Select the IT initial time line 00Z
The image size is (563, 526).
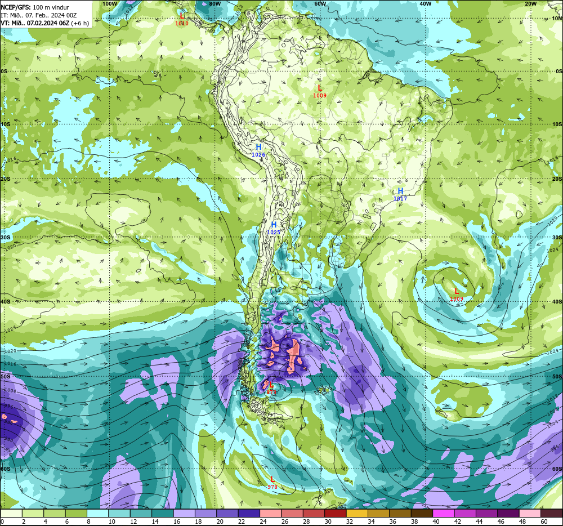coord(39,15)
